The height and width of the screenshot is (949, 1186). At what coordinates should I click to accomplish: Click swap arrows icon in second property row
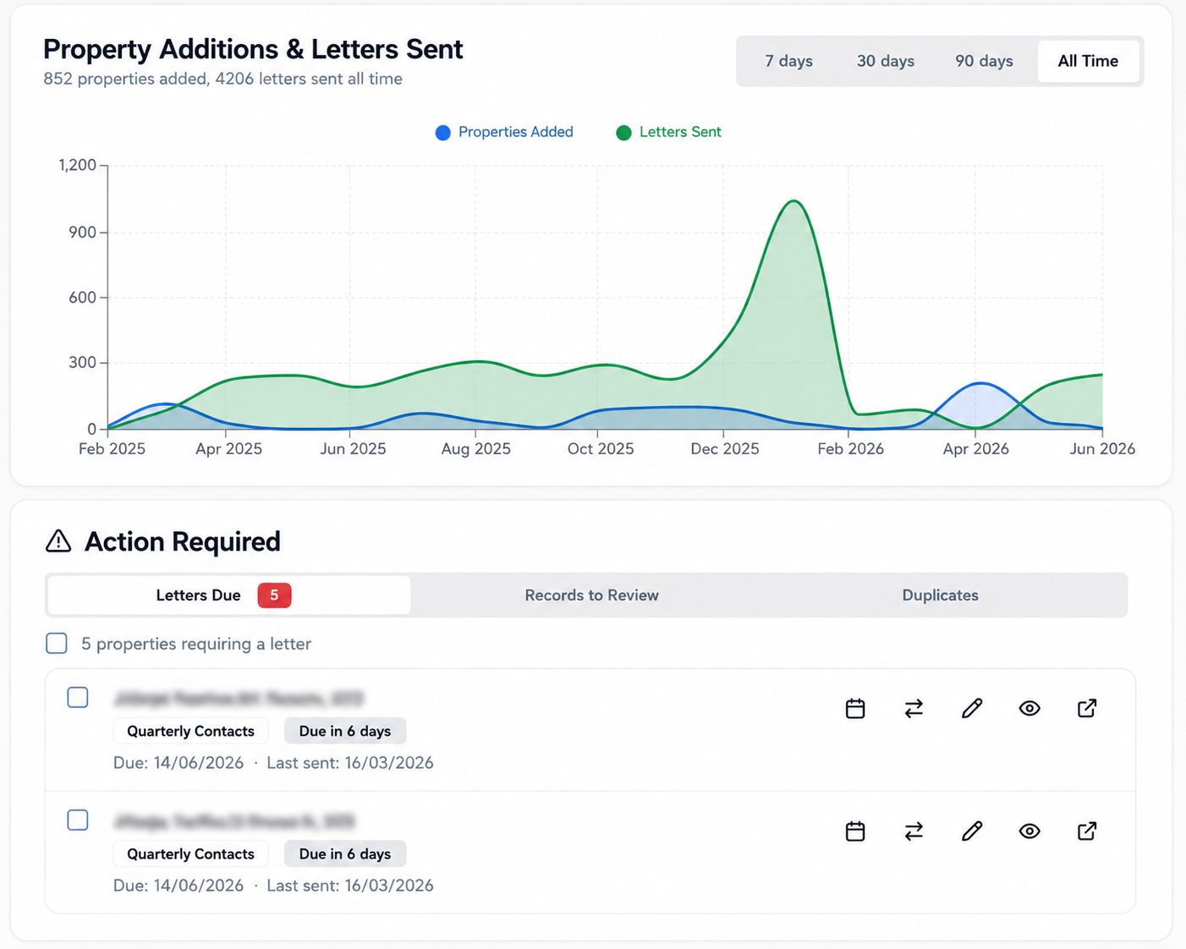pyautogui.click(x=914, y=831)
